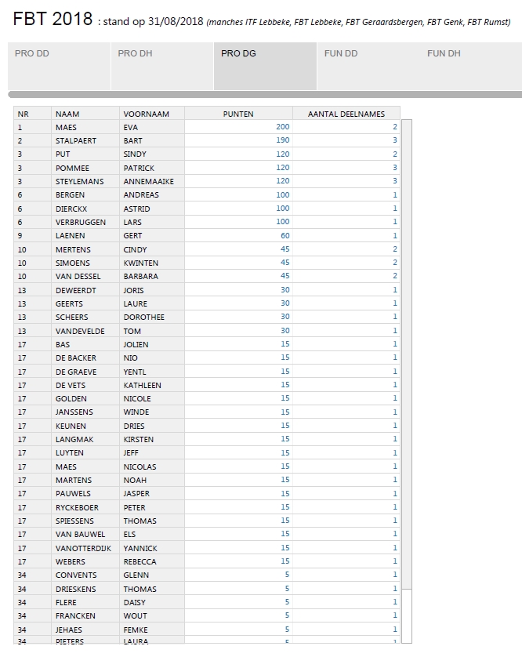Click the scrollbar track below the thumb
522x657 pixels.
tap(407, 616)
